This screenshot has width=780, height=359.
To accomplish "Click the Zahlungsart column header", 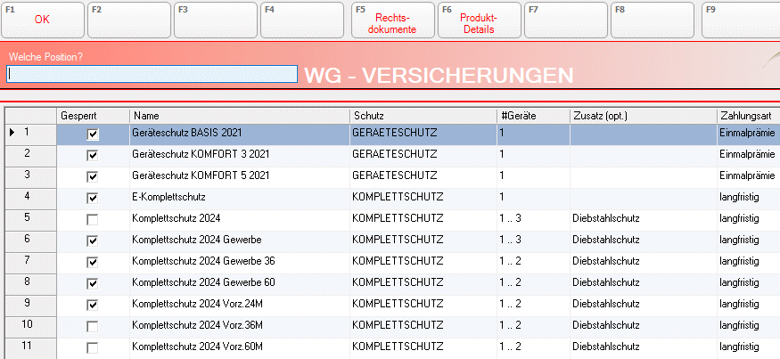I will (747, 116).
